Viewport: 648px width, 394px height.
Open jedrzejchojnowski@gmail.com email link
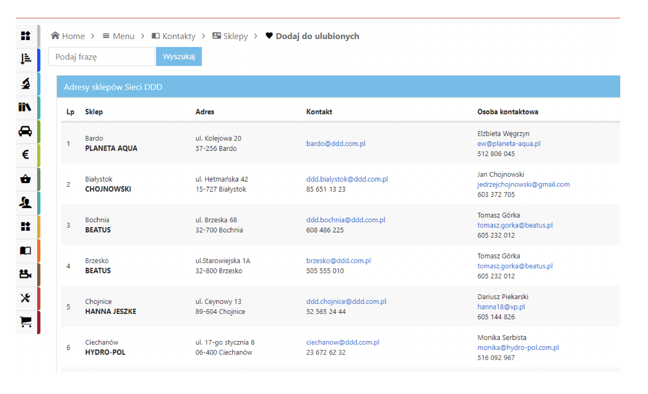(x=524, y=184)
